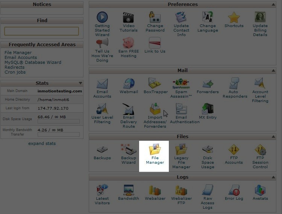Viewport: 282px width, 214px height.
Task: Collapse the Mail section arrow
Action: 273,70
